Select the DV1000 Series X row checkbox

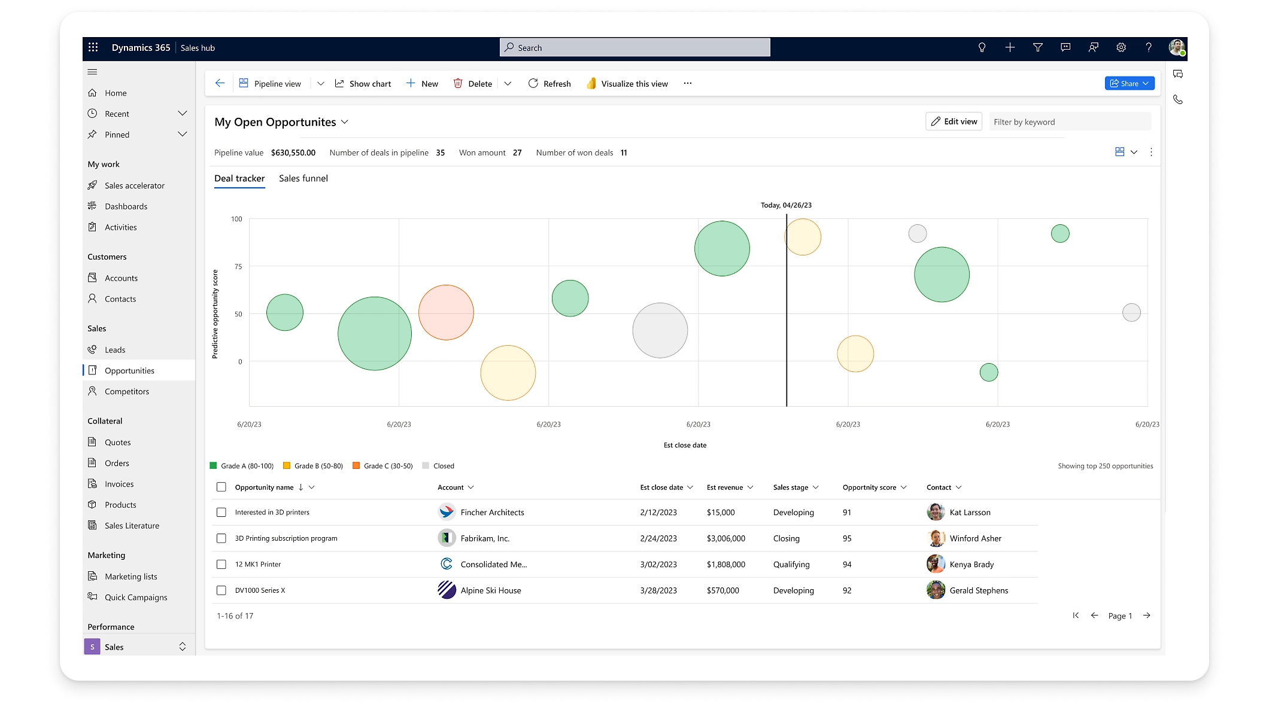tap(221, 590)
